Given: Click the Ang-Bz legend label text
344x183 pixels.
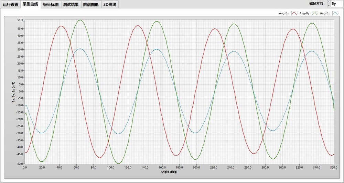Looking at the screenshot, I should coord(325,13).
